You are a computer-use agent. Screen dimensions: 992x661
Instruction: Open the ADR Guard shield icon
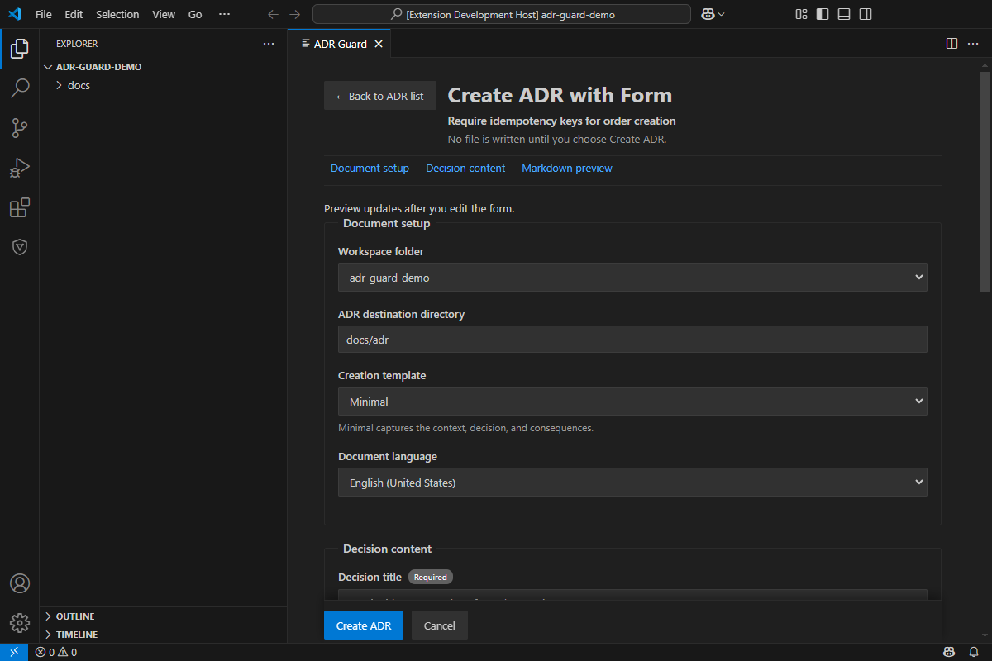click(x=20, y=247)
